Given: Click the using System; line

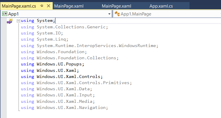Looking at the screenshot, I should [x=38, y=21].
